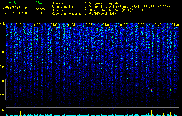Click observer name Masayuki Kobayashi
The image size is (182, 116).
104,3
